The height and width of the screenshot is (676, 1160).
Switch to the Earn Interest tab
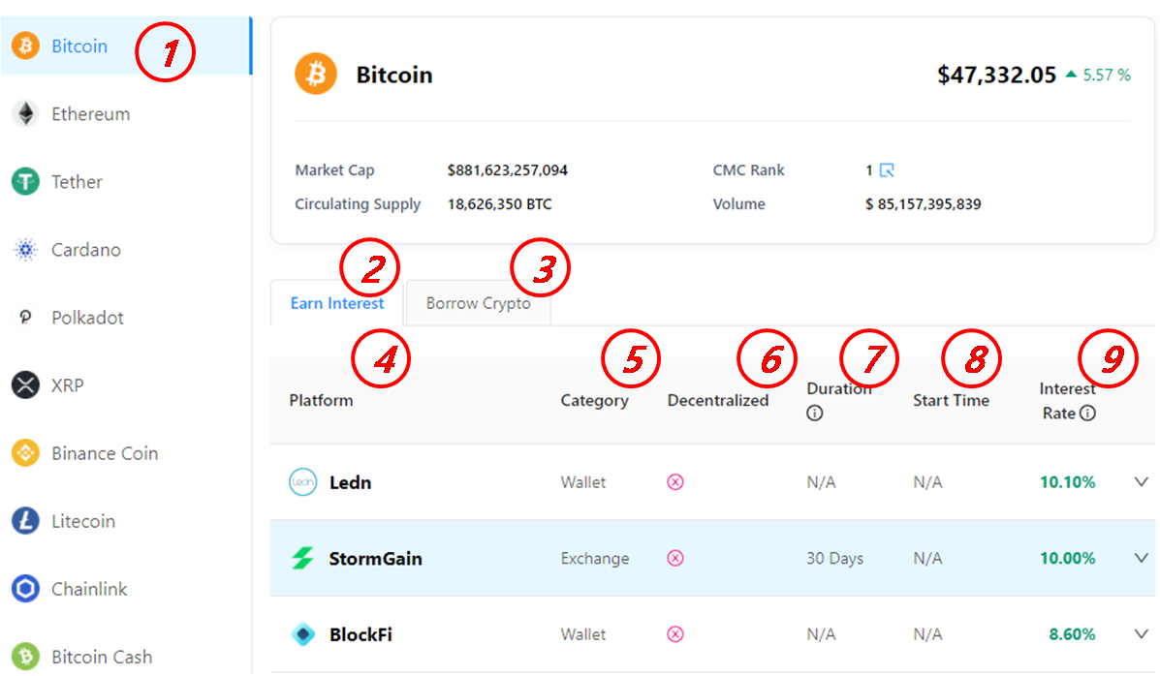coord(336,303)
